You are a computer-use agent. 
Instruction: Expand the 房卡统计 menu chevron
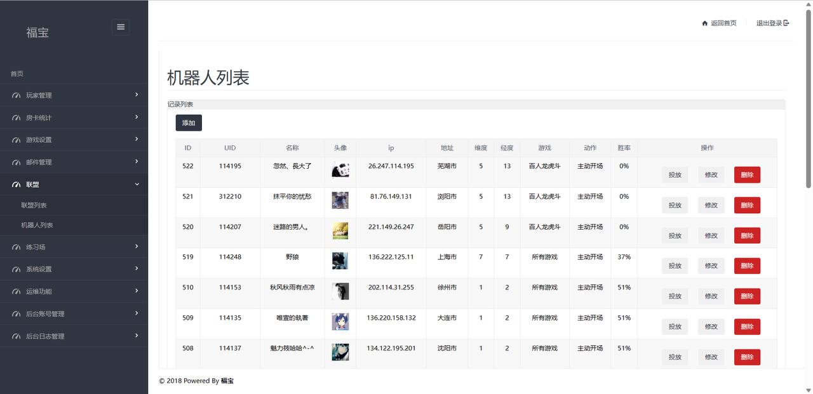pos(137,117)
